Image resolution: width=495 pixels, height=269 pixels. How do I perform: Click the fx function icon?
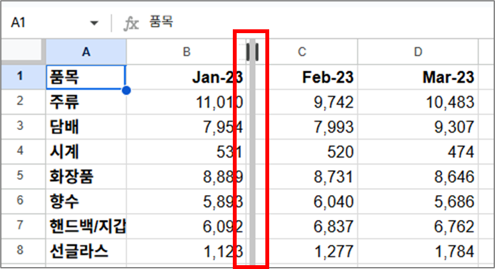[131, 24]
